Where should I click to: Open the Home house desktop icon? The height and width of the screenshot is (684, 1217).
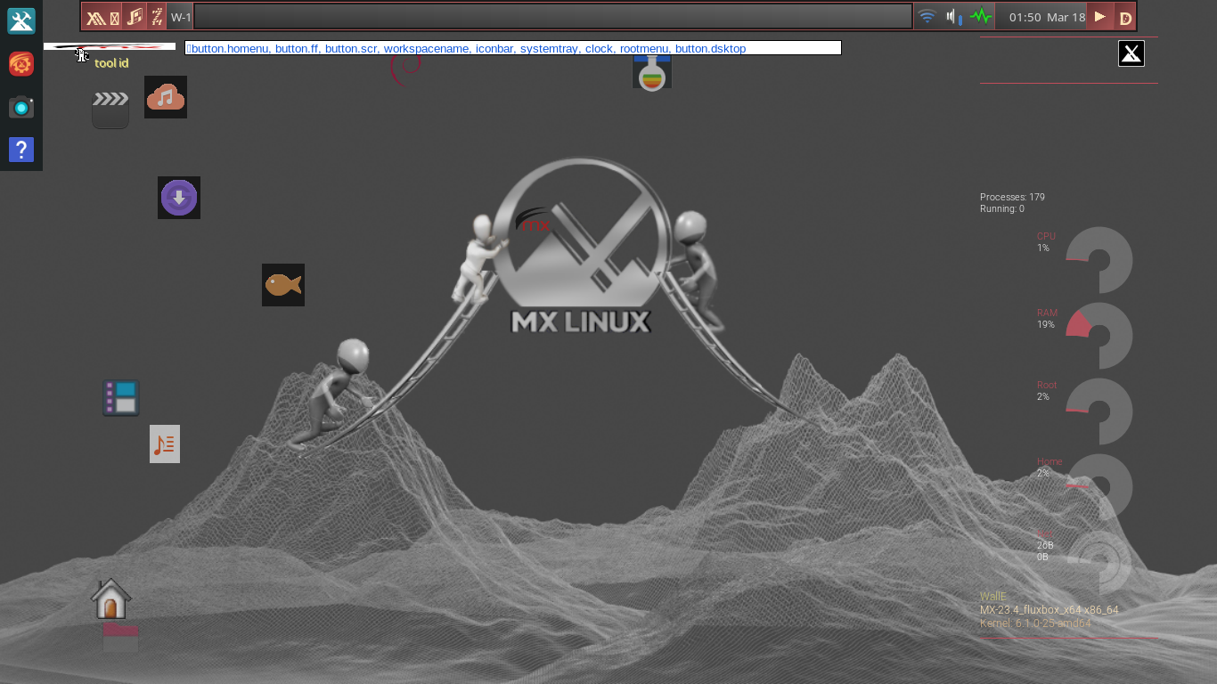tap(111, 598)
